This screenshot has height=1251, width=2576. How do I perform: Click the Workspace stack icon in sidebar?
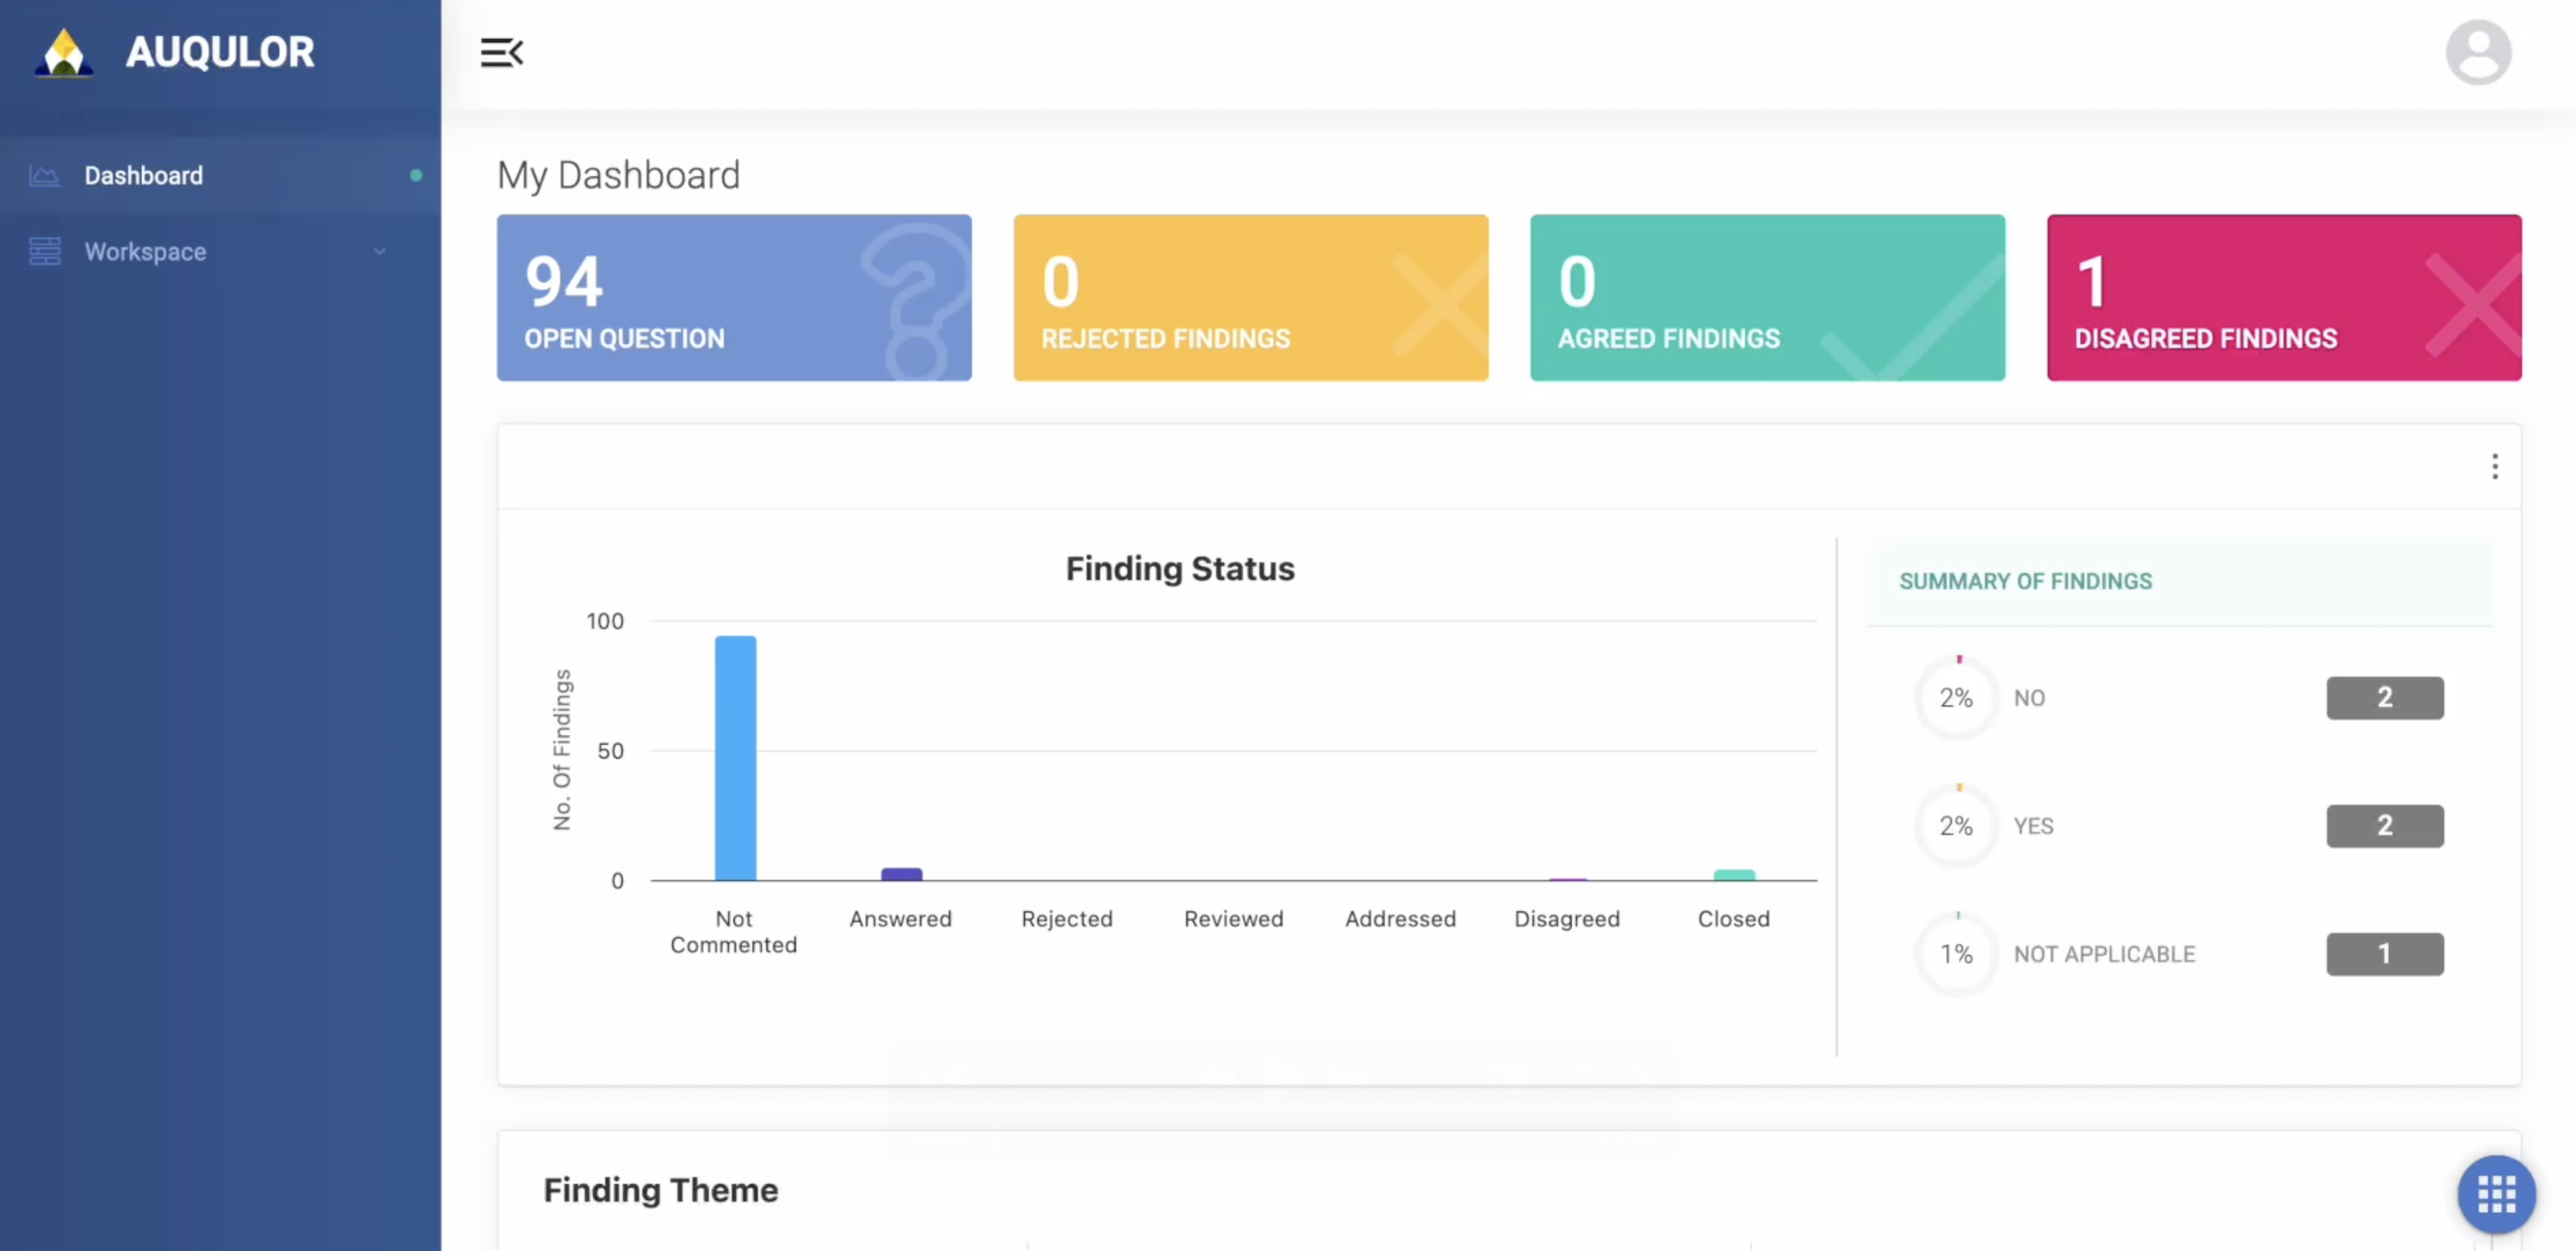click(x=44, y=251)
